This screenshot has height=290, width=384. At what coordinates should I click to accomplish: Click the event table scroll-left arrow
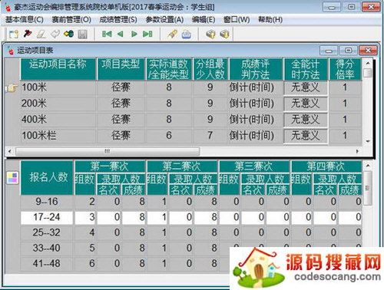click(x=10, y=151)
